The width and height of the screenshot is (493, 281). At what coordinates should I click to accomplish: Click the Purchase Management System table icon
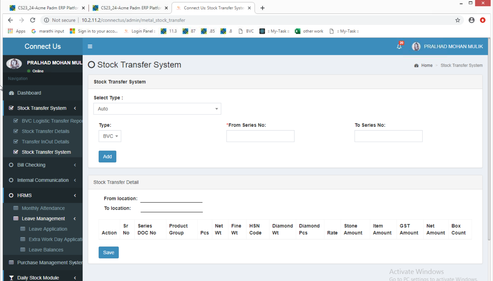[11, 262]
